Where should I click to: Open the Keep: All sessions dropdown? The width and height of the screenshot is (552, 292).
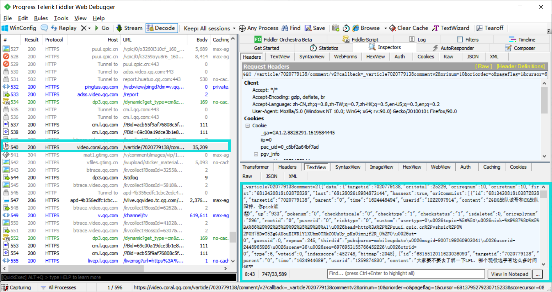(x=209, y=28)
